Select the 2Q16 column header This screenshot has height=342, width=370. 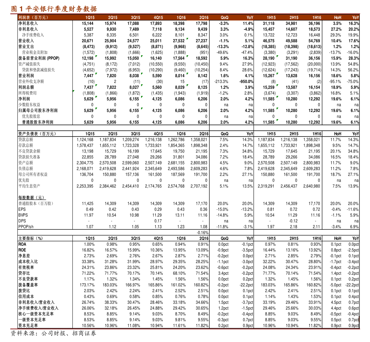pyautogui.click(x=204, y=17)
